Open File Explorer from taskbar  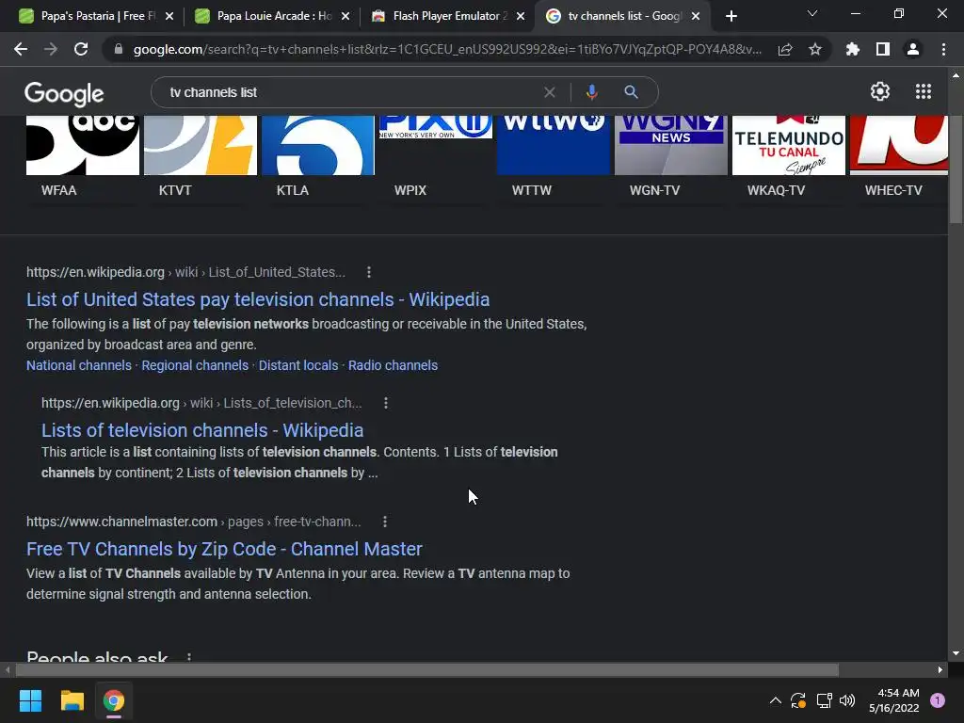(x=72, y=700)
